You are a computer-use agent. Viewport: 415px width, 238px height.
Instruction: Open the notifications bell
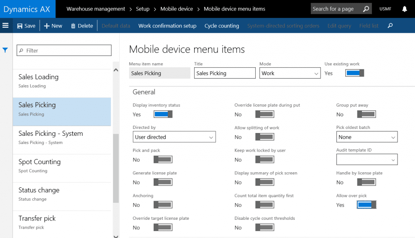coord(404,9)
